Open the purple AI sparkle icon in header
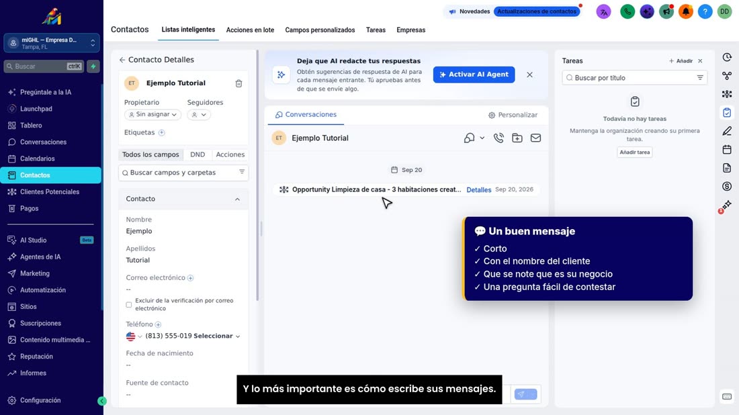The width and height of the screenshot is (739, 415). [x=646, y=11]
